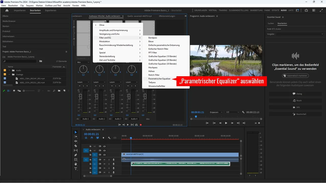The width and height of the screenshot is (326, 183).
Task: Assign the Raumschall audio type
Action: [x=295, y=114]
